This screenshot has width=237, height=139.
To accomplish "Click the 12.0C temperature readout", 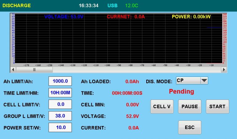I will pyautogui.click(x=131, y=6).
